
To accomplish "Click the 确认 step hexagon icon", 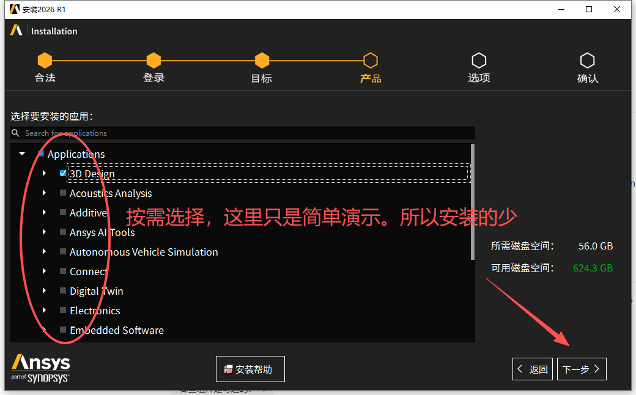I will 587,60.
